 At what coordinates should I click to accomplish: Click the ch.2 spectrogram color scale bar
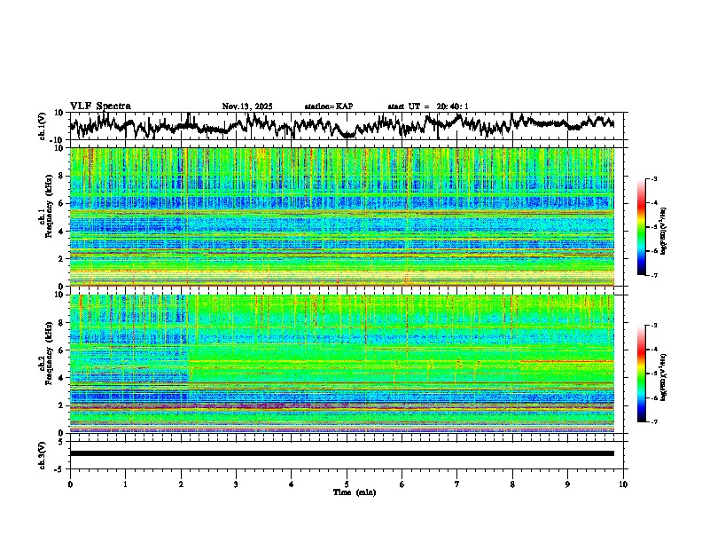[x=641, y=374]
